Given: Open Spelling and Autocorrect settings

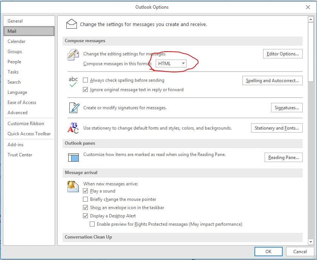Looking at the screenshot, I should pyautogui.click(x=272, y=80).
